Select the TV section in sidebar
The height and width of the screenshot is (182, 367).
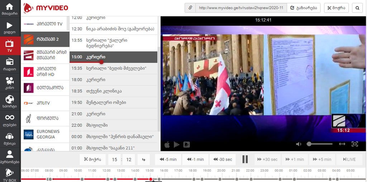click(x=10, y=46)
